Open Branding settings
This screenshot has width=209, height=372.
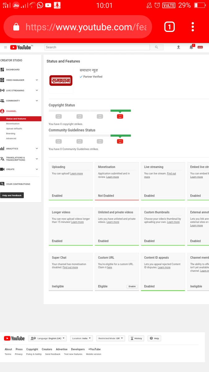[11, 134]
